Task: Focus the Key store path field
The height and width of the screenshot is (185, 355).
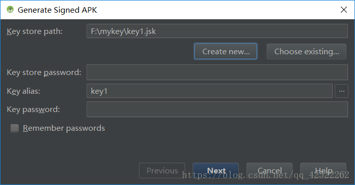Action: 217,31
